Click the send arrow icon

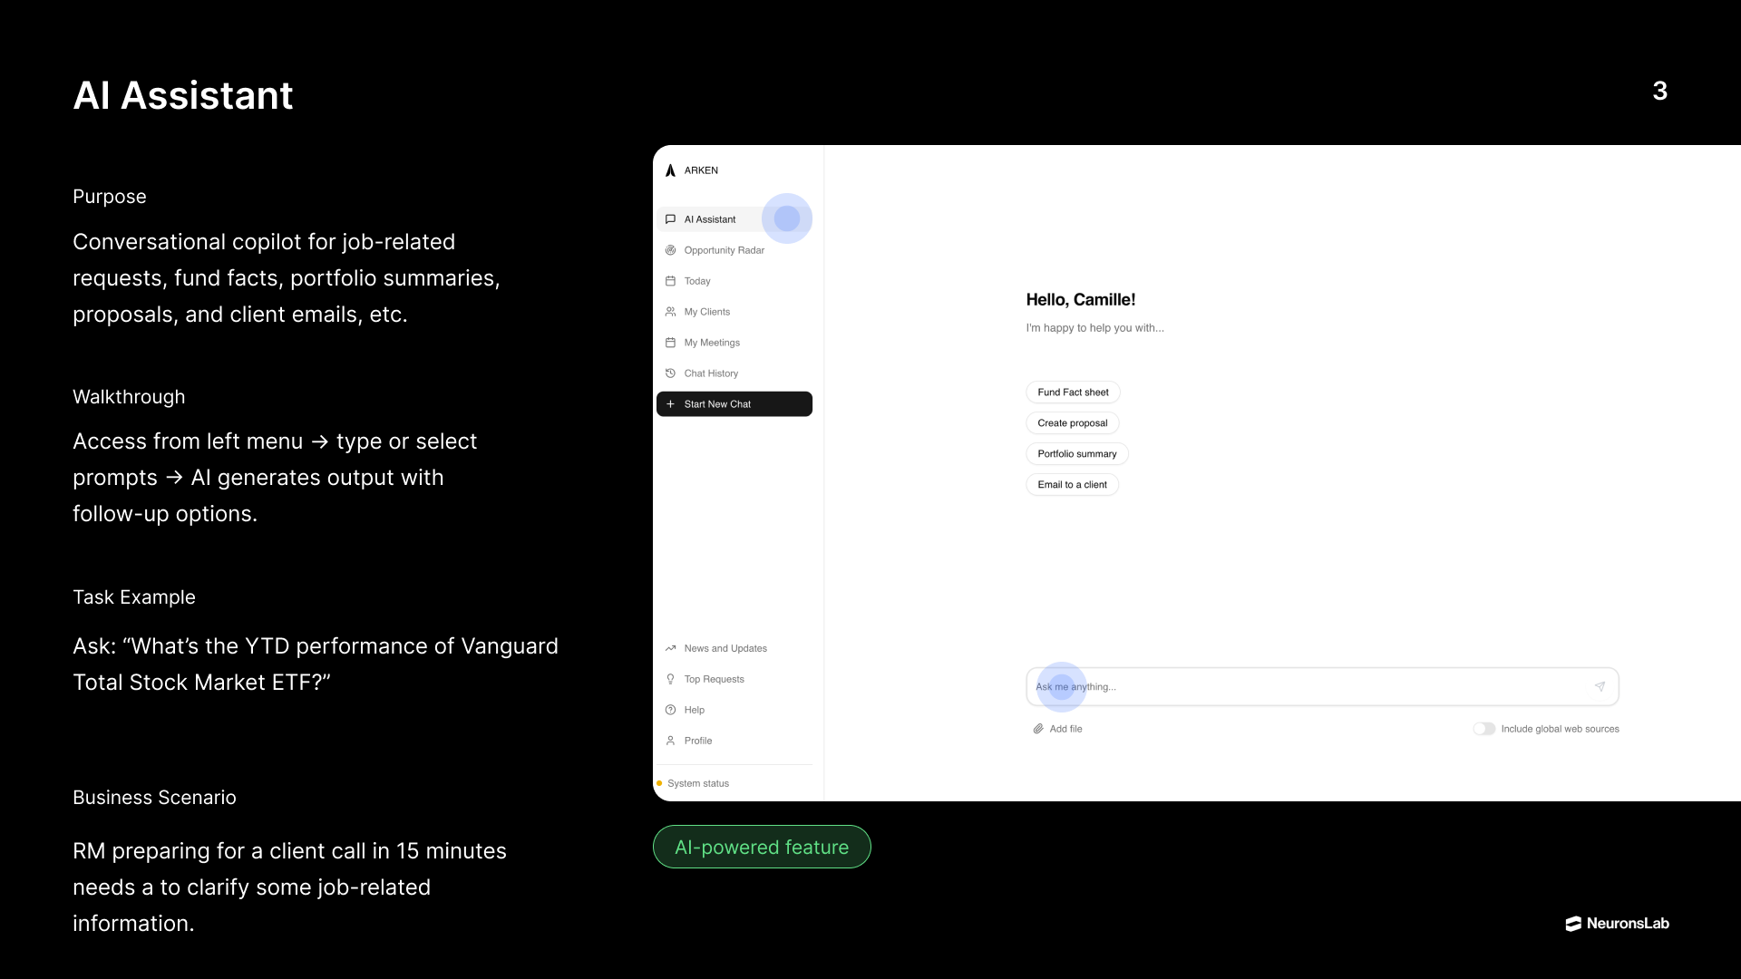point(1600,687)
